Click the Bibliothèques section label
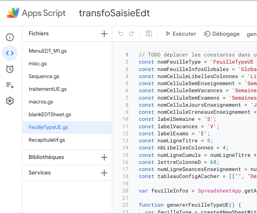The width and height of the screenshot is (257, 213). [46, 157]
